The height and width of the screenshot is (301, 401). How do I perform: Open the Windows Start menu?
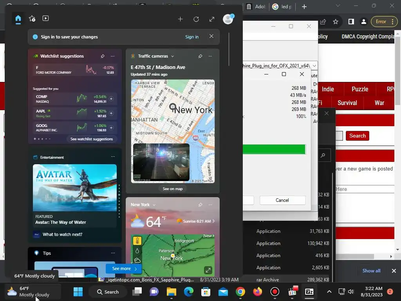point(78,292)
